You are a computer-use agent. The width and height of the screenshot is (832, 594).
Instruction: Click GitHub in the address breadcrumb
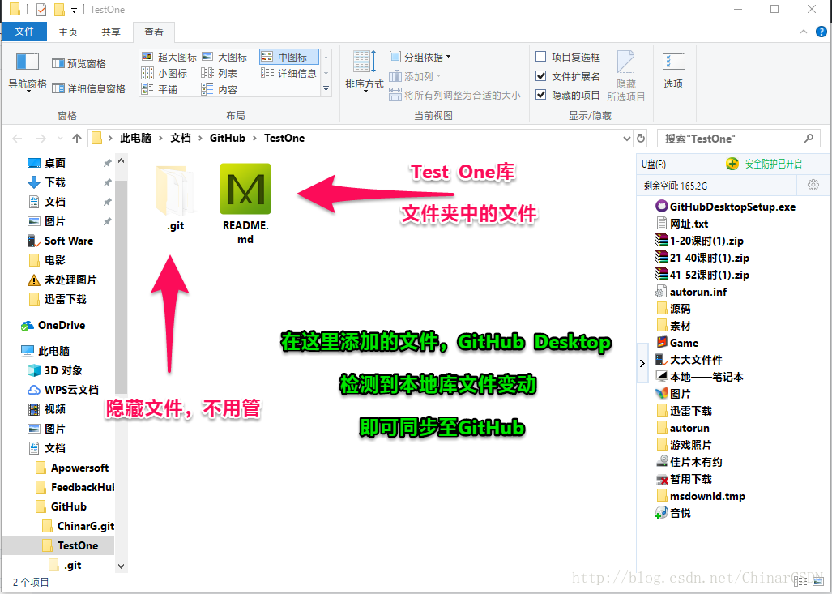pyautogui.click(x=227, y=138)
